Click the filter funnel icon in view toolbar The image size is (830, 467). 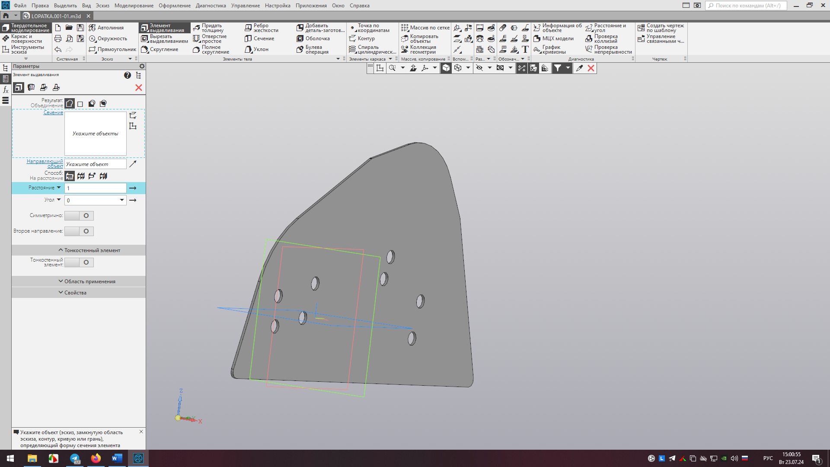click(x=558, y=68)
